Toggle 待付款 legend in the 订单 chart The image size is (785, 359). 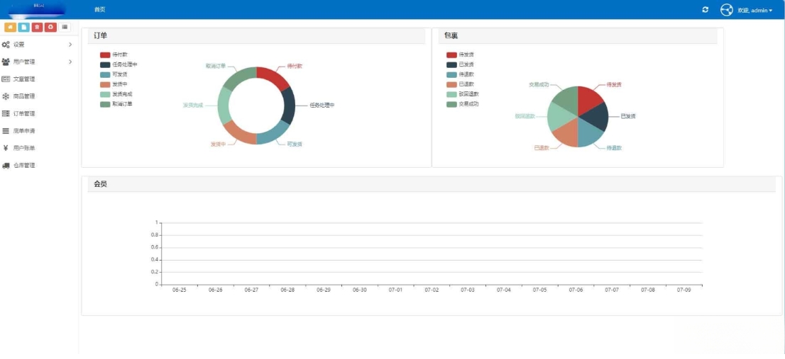click(x=114, y=55)
